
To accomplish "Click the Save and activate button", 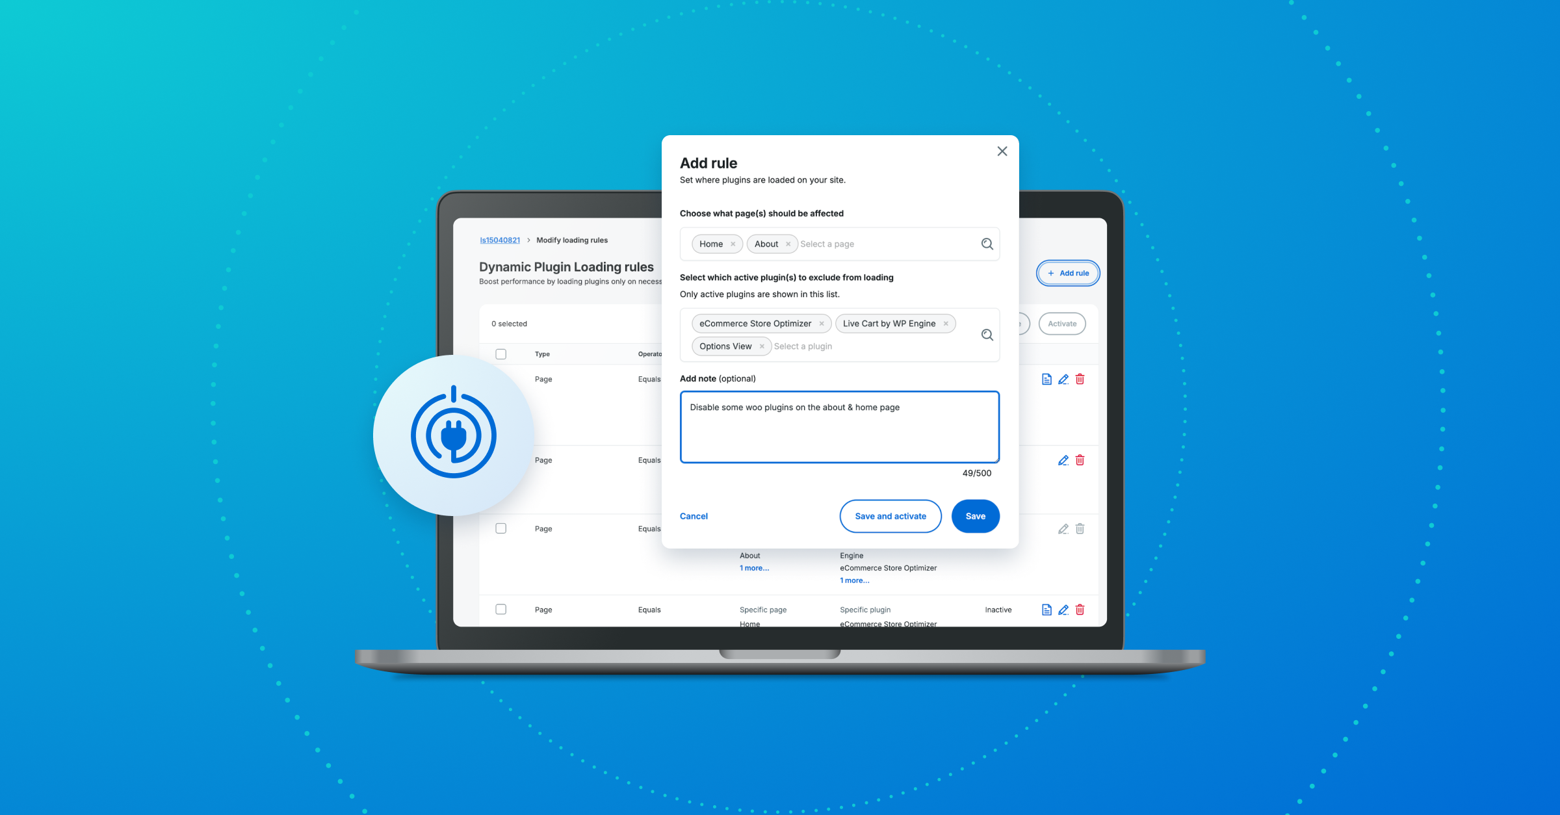I will point(889,516).
